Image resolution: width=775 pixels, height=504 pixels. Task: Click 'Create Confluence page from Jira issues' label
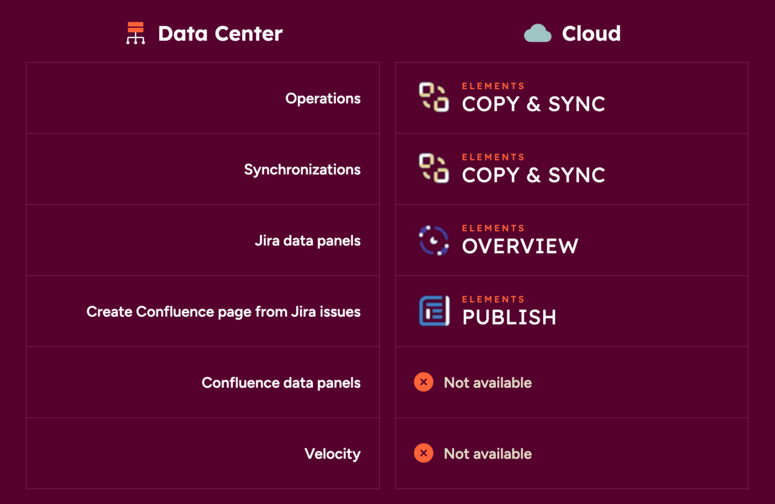(223, 312)
